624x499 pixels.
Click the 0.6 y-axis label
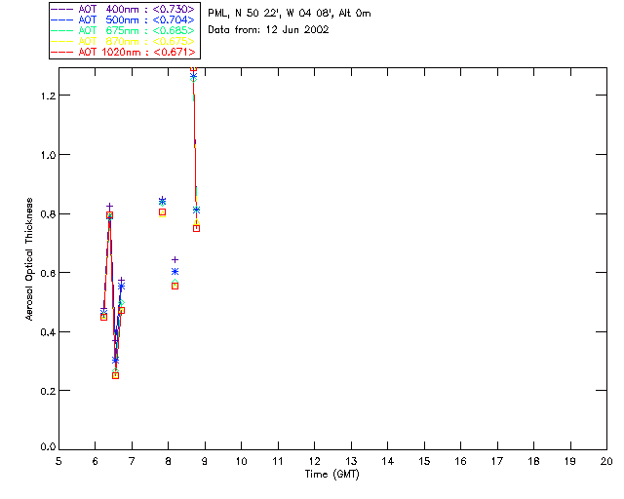(48, 273)
